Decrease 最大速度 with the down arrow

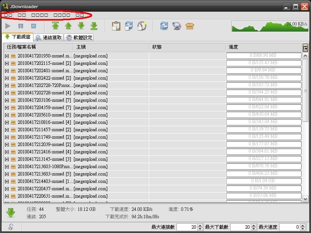point(303,229)
